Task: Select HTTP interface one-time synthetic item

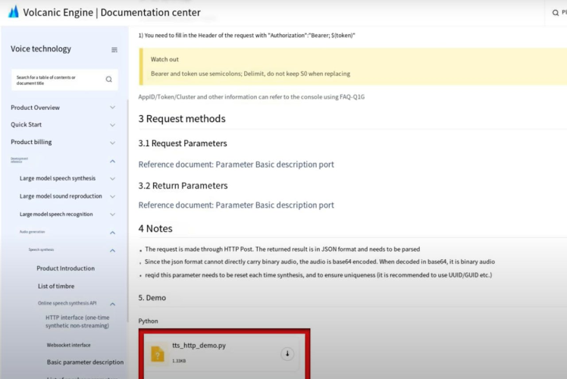Action: point(77,321)
